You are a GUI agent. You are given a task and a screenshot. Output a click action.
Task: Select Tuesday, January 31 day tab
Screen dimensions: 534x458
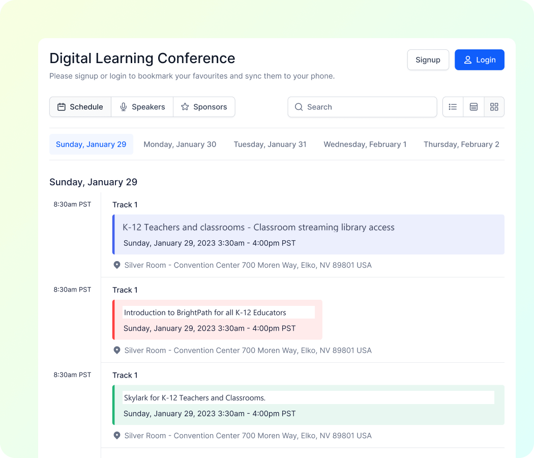click(x=270, y=145)
